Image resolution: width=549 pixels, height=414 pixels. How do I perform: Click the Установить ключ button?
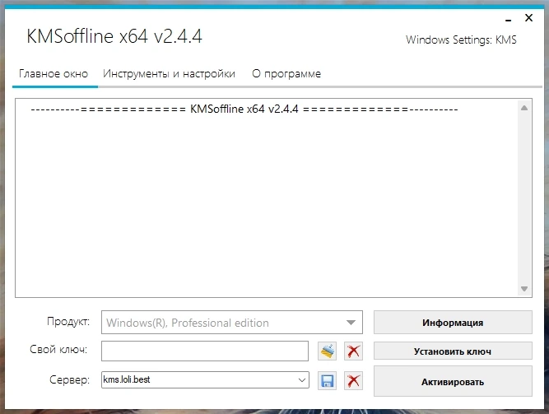(453, 351)
